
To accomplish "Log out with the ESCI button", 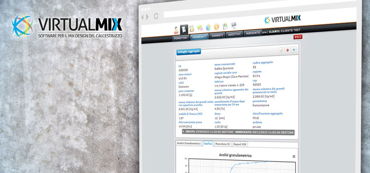I will point(298,37).
